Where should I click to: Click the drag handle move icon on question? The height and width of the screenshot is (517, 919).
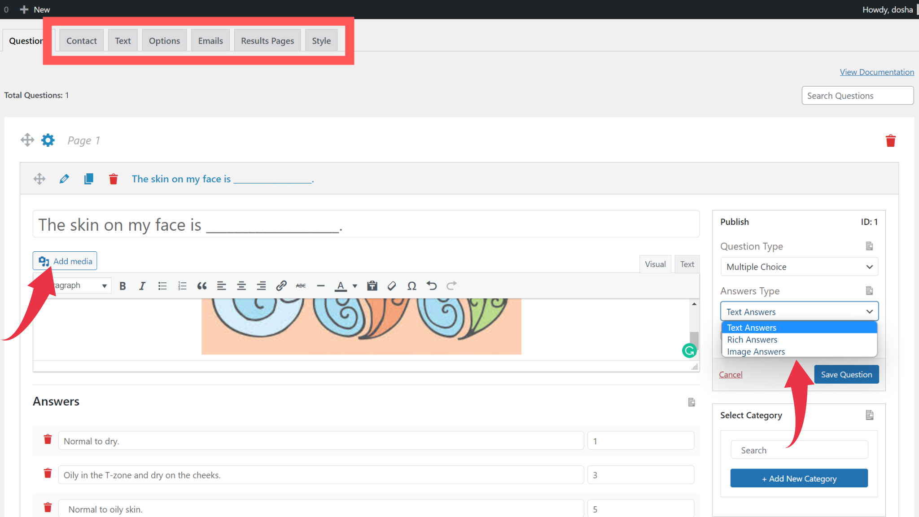tap(39, 179)
